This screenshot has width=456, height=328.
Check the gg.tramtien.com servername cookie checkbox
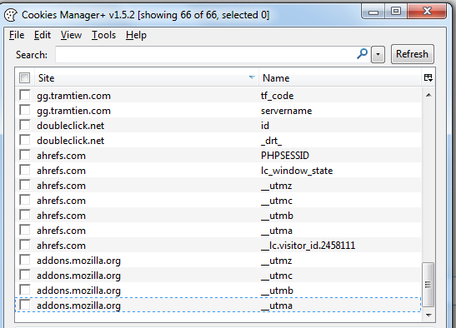click(x=25, y=110)
